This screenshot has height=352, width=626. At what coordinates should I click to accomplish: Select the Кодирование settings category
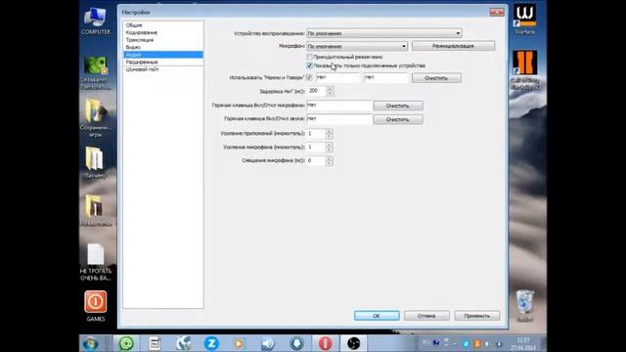click(x=163, y=32)
